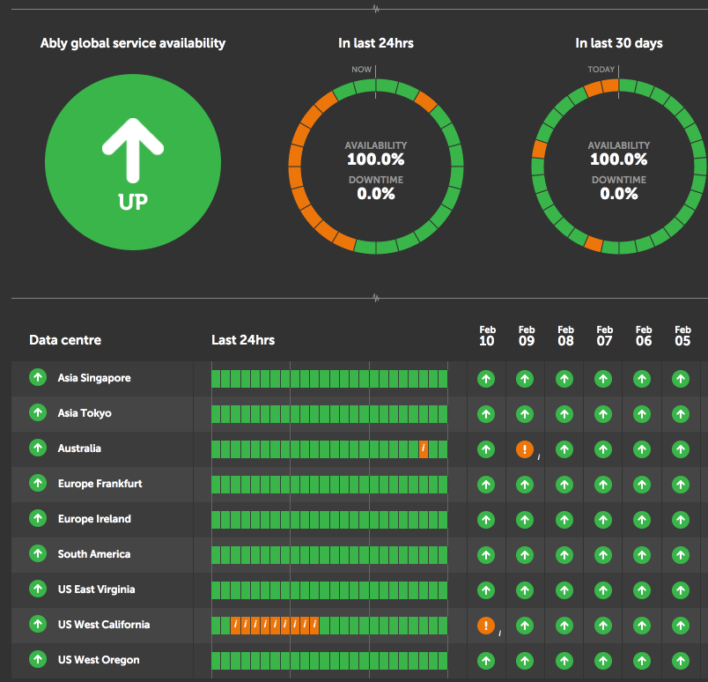Screen dimensions: 708x682
Task: Click the Feb 08 column header
Action: coord(565,336)
